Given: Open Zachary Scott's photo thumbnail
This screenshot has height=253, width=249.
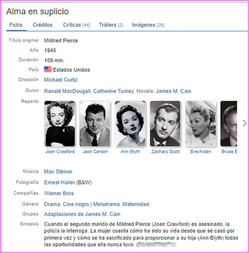Looking at the screenshot, I should (x=165, y=123).
